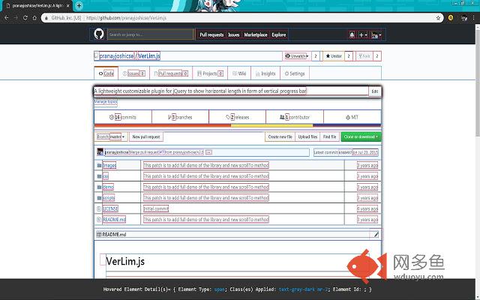Open the css folder
480x300 pixels.
click(106, 176)
